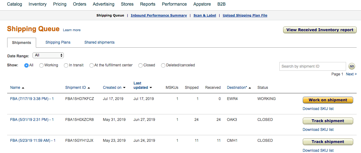The height and width of the screenshot is (153, 361).
Task: Sort by Last updated column
Action: [x=143, y=85]
